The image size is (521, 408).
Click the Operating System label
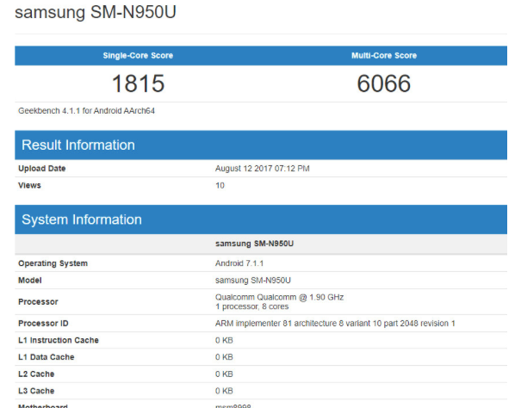point(53,263)
